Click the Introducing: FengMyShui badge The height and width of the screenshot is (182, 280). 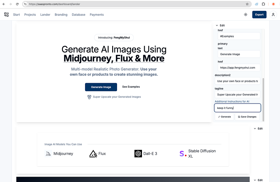(x=114, y=38)
